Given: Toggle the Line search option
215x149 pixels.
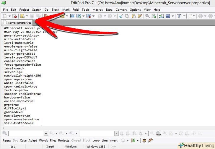Looking at the screenshot, I should click(105, 140).
